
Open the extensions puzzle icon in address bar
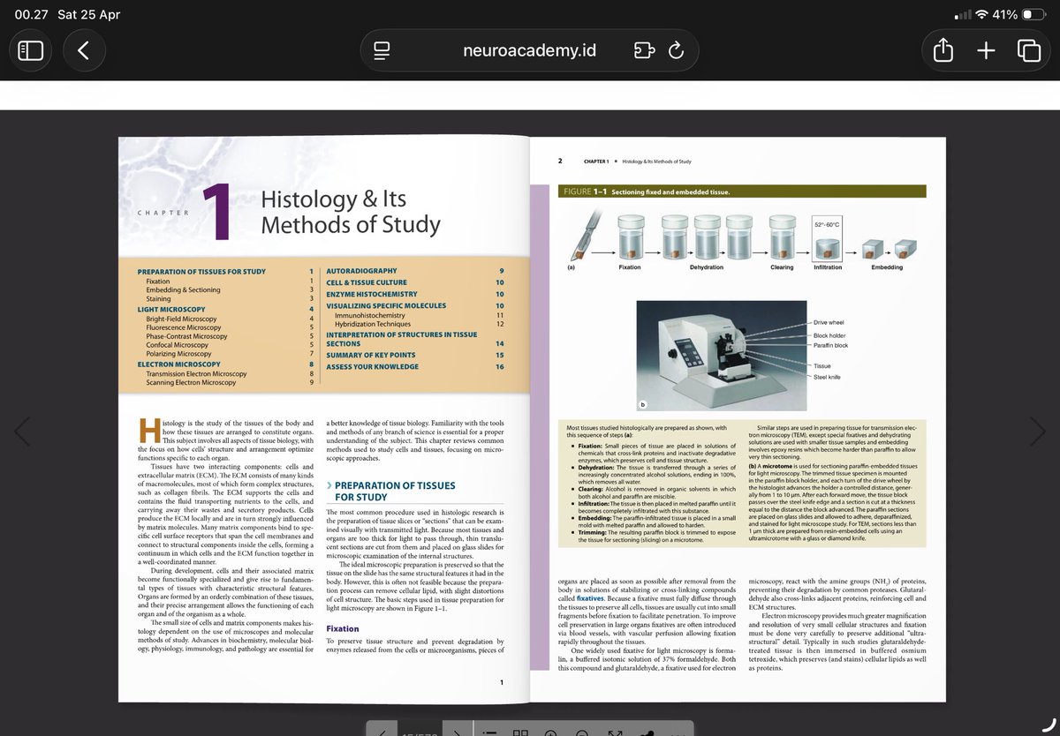(x=643, y=51)
